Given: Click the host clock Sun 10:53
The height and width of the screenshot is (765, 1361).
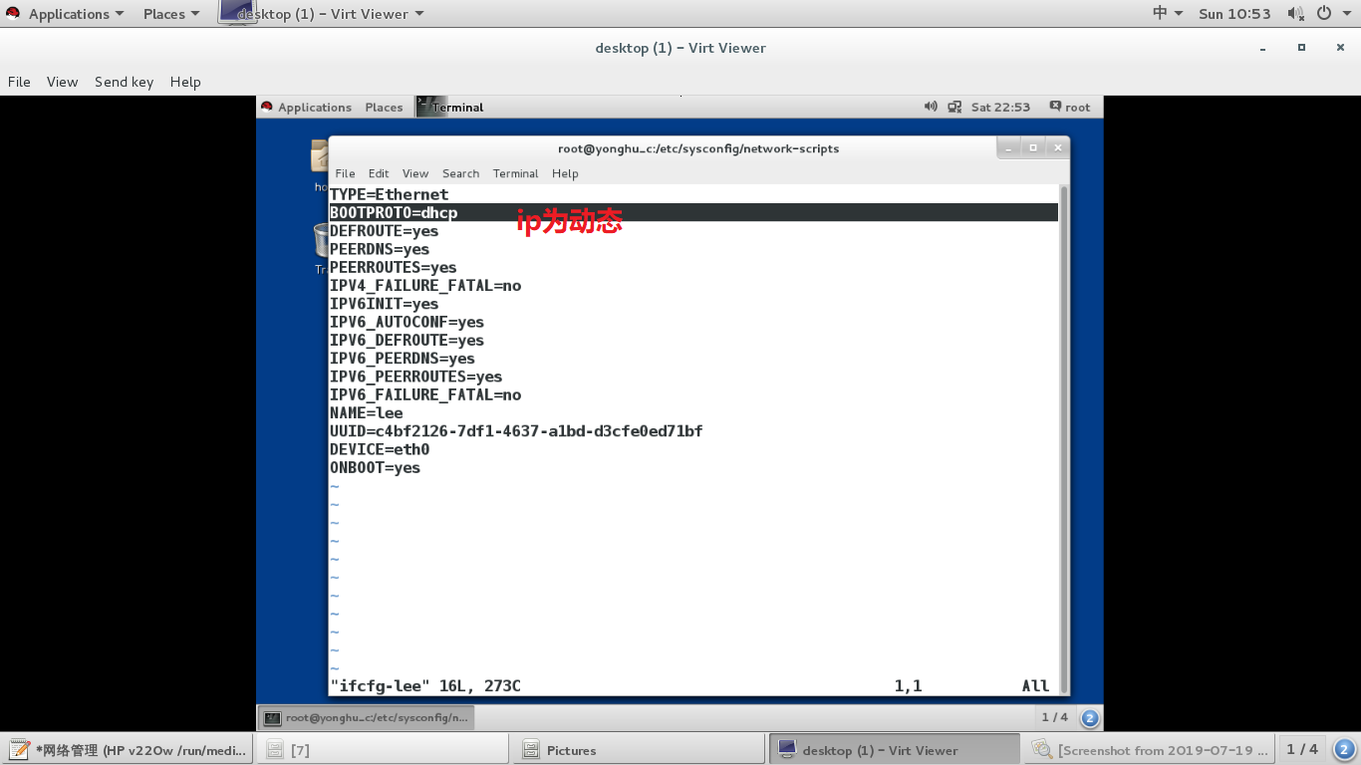Looking at the screenshot, I should (1234, 13).
